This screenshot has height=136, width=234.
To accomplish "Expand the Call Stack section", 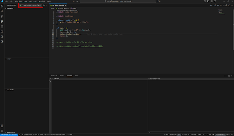I will click(x=10, y=90).
